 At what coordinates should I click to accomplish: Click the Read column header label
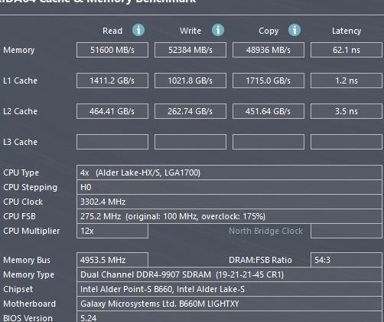coord(112,31)
